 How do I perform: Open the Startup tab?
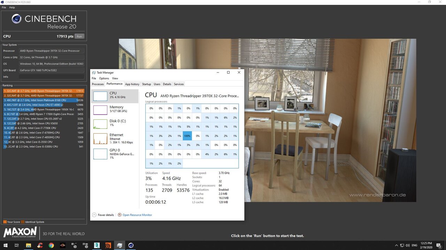(x=147, y=84)
